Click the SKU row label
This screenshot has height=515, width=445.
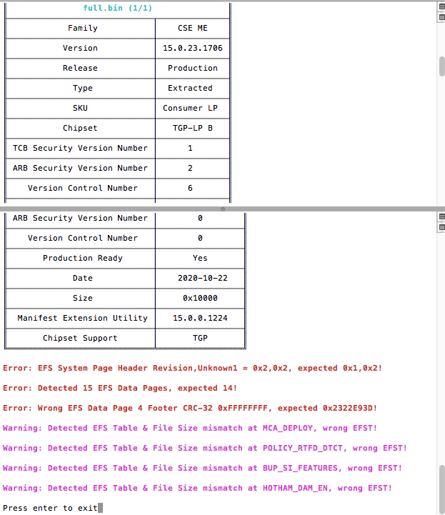pyautogui.click(x=80, y=108)
